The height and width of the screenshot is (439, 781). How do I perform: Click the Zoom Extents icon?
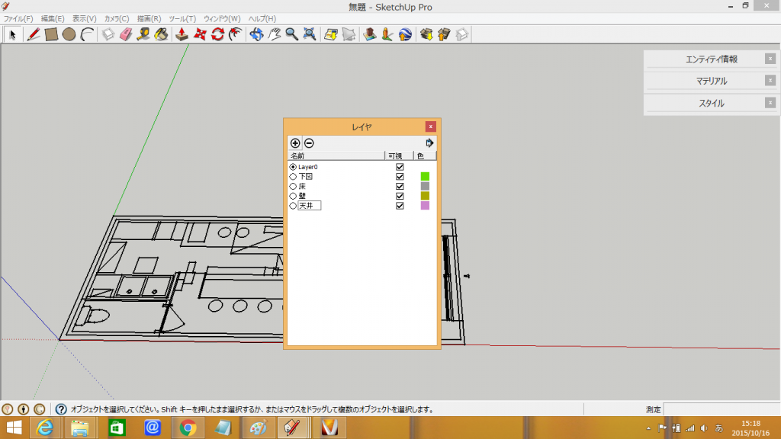pyautogui.click(x=310, y=34)
